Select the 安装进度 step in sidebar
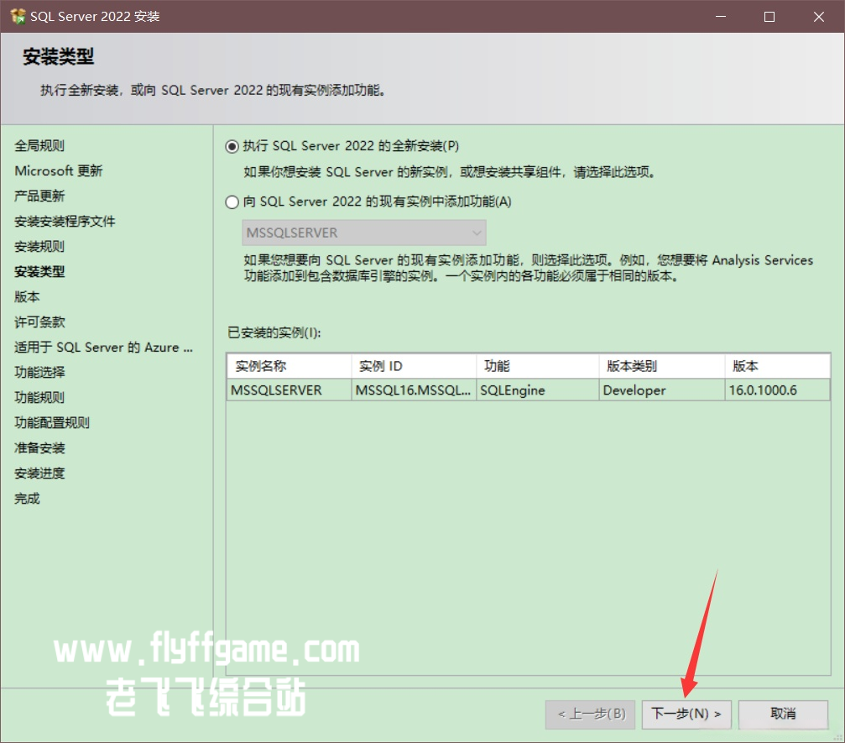The image size is (845, 743). tap(39, 474)
